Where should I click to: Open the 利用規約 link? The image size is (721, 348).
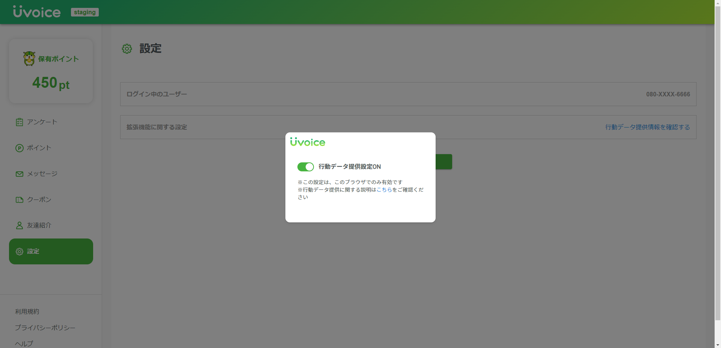pyautogui.click(x=27, y=312)
